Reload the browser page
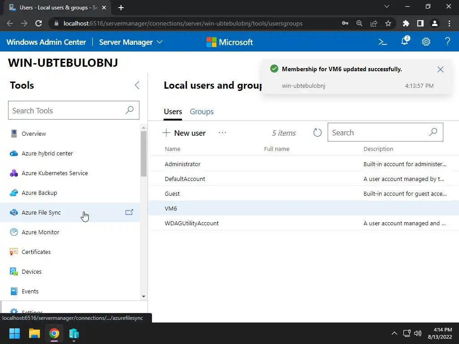The width and height of the screenshot is (459, 344). pos(39,23)
